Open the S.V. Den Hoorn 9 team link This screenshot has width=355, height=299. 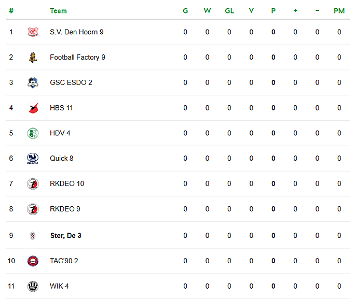(76, 32)
